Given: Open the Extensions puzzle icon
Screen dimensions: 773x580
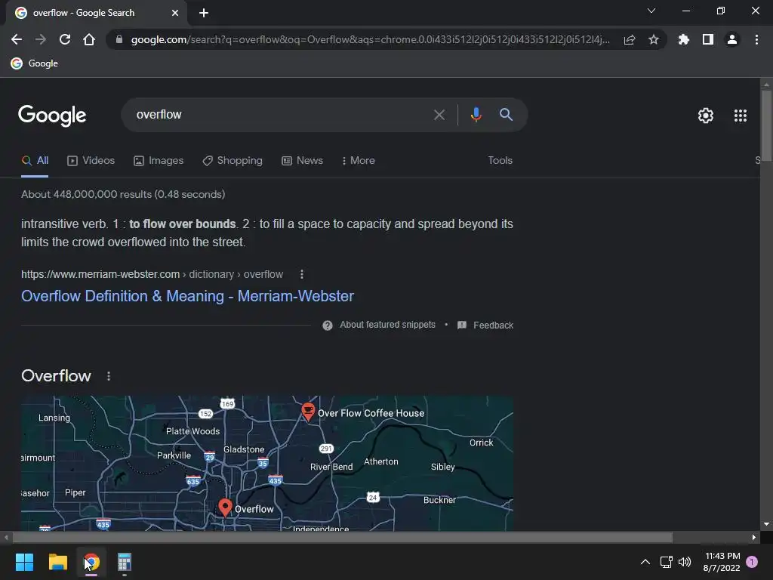Looking at the screenshot, I should coord(684,39).
